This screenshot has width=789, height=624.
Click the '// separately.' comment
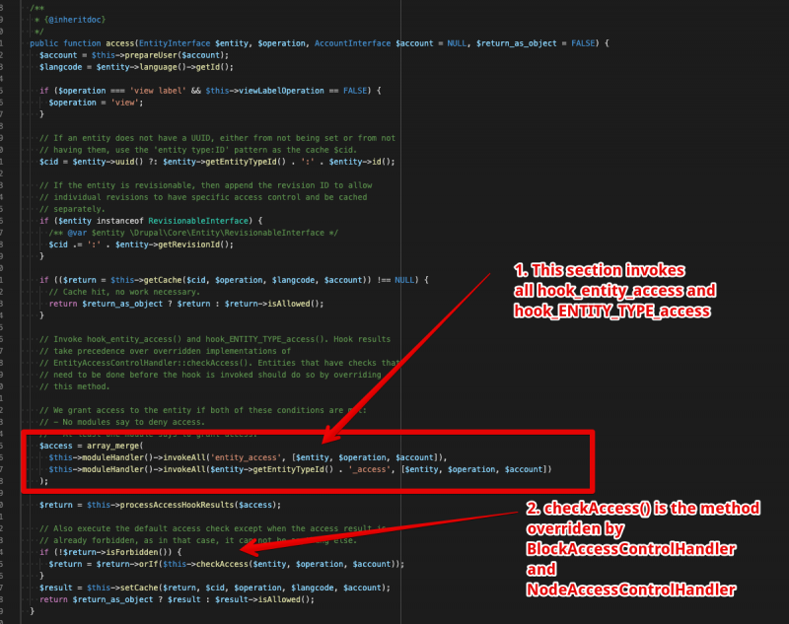click(72, 209)
